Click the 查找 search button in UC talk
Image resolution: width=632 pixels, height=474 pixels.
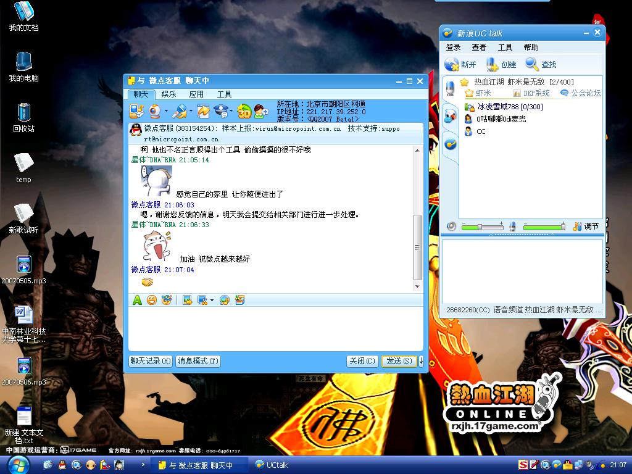point(541,64)
